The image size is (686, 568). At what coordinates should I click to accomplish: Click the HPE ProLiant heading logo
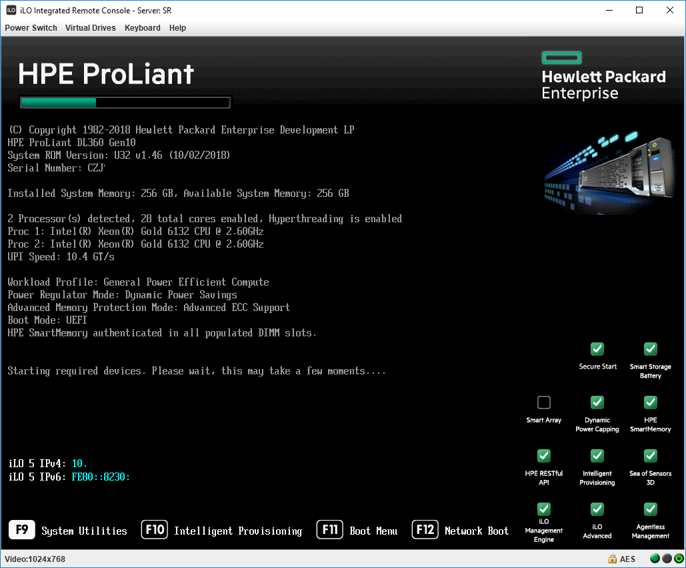[x=106, y=73]
